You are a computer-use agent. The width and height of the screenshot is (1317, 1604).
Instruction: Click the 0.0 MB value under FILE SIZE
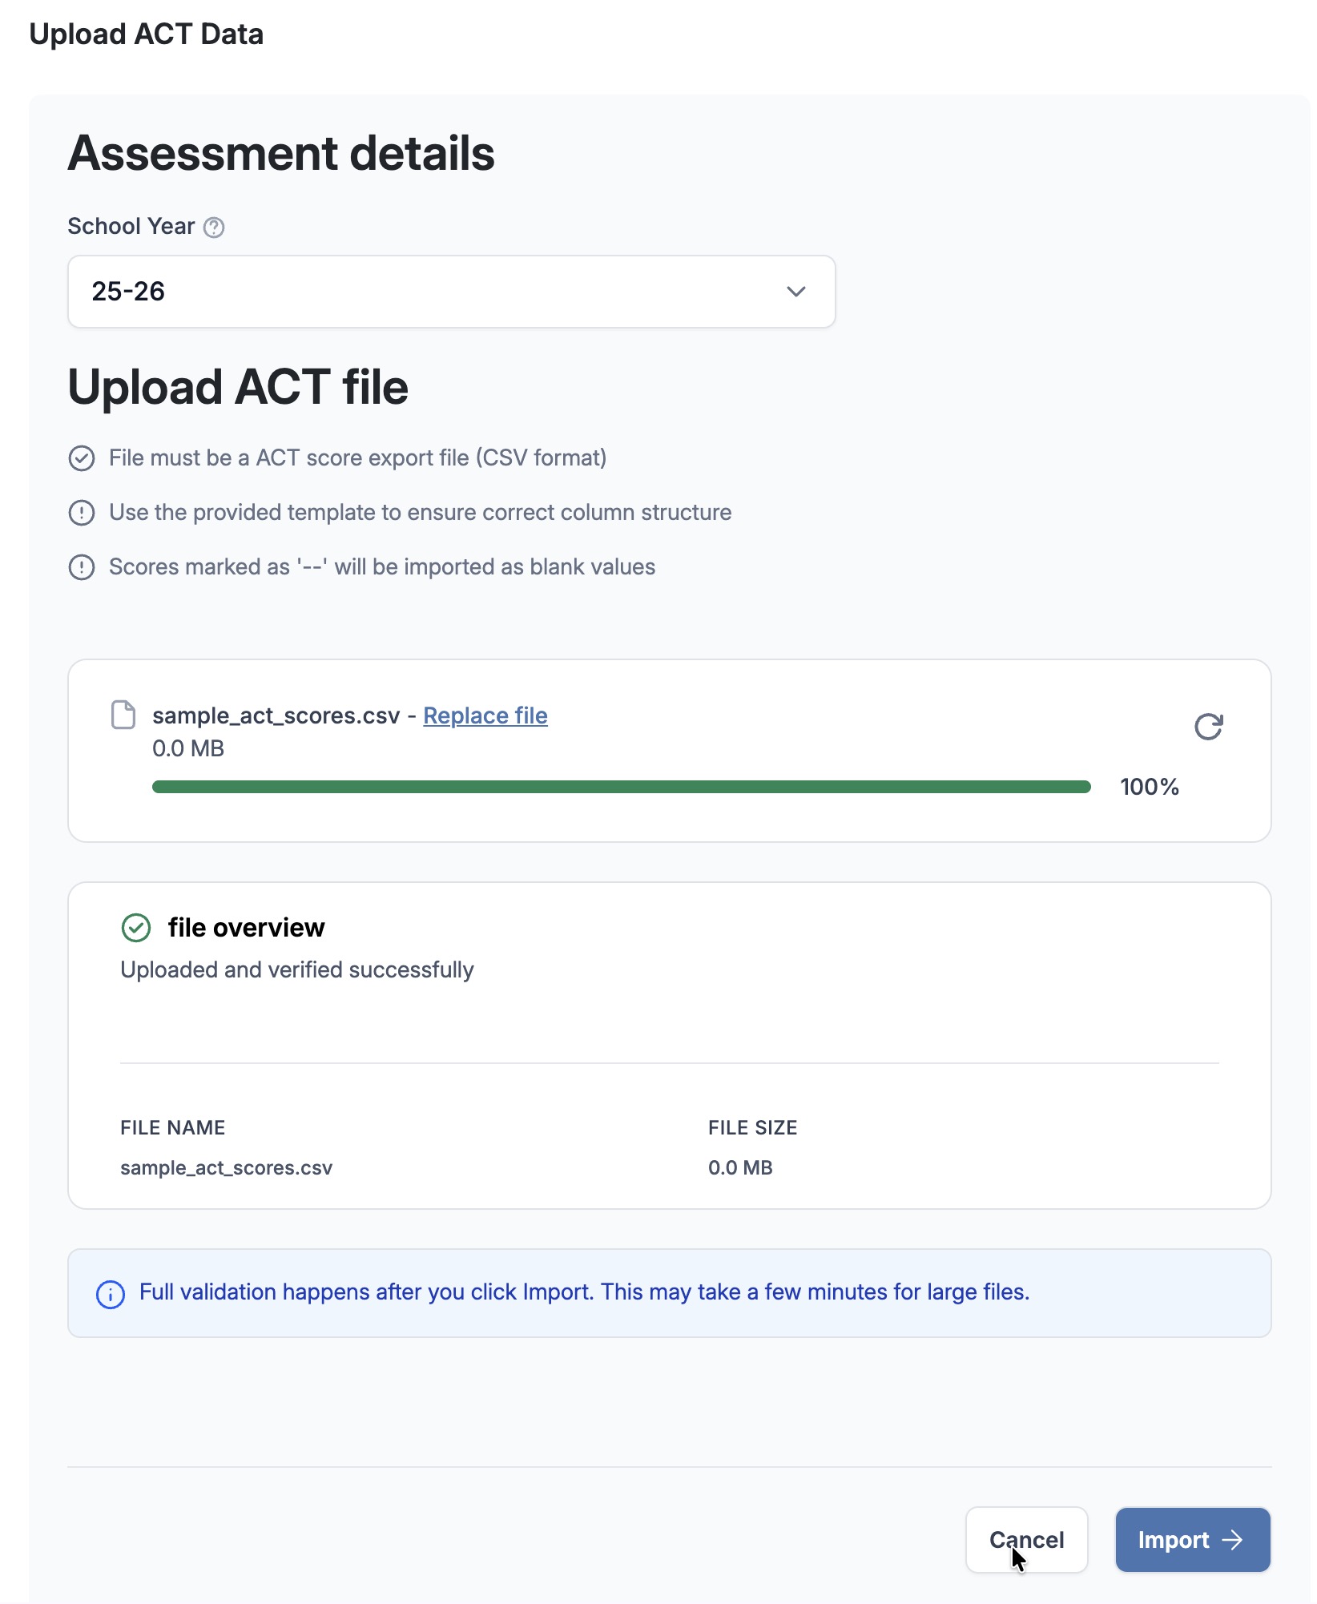[739, 1167]
